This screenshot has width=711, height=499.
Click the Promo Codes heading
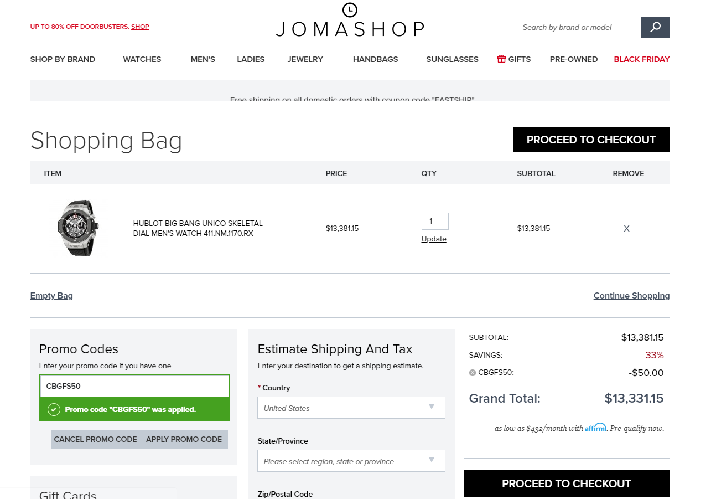79,349
